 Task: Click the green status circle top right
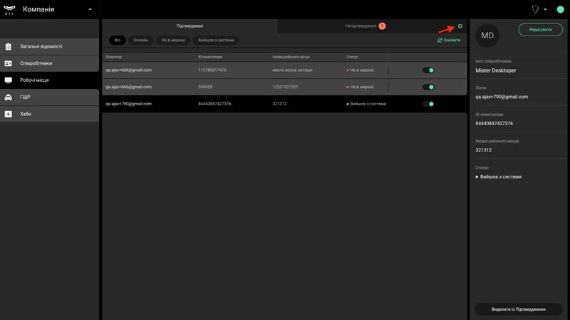pyautogui.click(x=560, y=9)
